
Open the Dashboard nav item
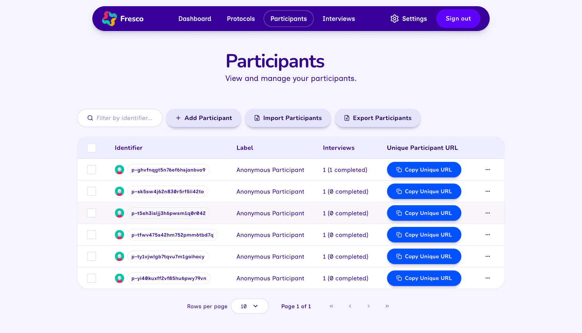tap(195, 19)
